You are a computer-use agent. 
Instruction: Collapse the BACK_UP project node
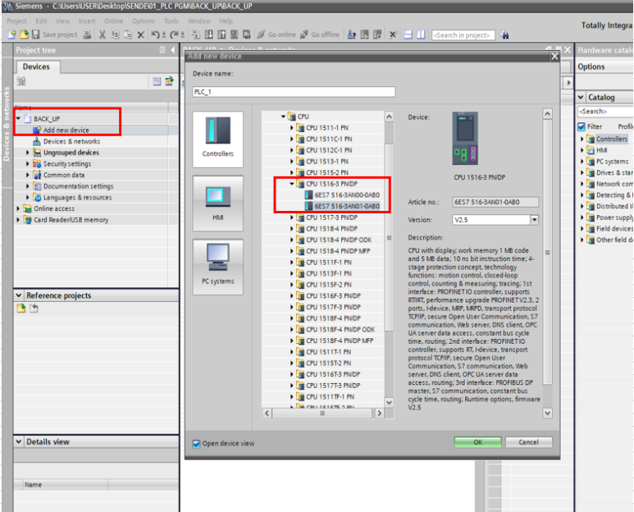(x=18, y=118)
